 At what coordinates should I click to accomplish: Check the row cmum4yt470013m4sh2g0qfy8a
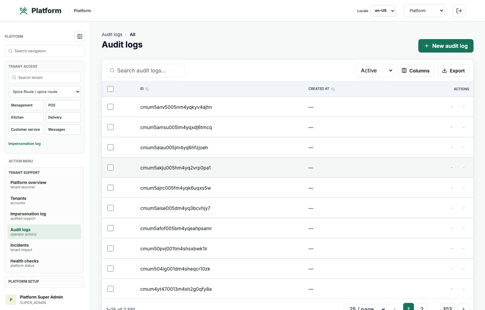(x=110, y=289)
